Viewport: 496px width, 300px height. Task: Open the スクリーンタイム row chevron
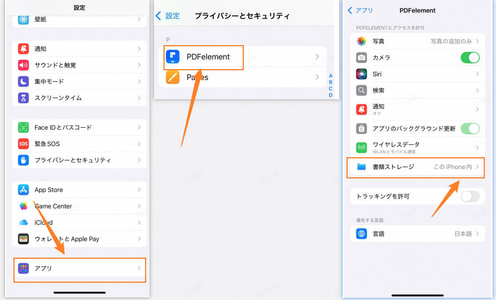click(139, 98)
